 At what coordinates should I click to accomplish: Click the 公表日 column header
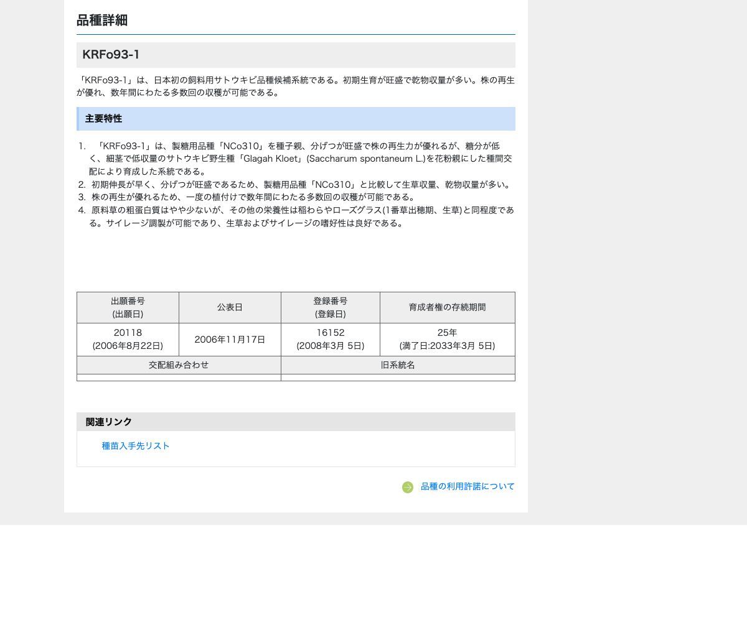coord(230,307)
